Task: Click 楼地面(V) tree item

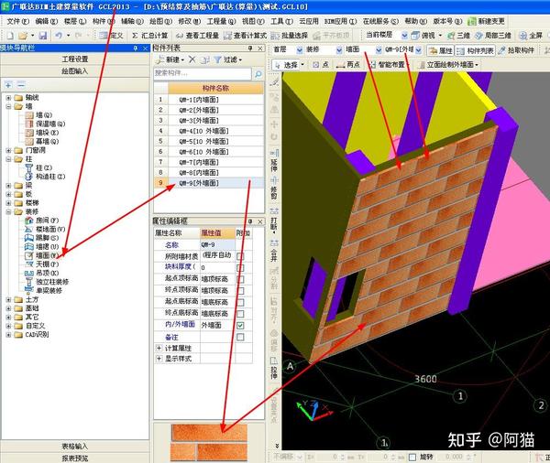Action: point(45,229)
